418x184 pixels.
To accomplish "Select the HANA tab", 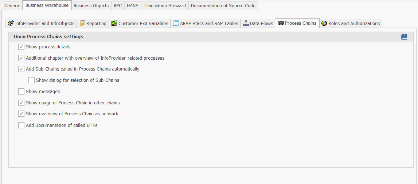I will (x=133, y=6).
